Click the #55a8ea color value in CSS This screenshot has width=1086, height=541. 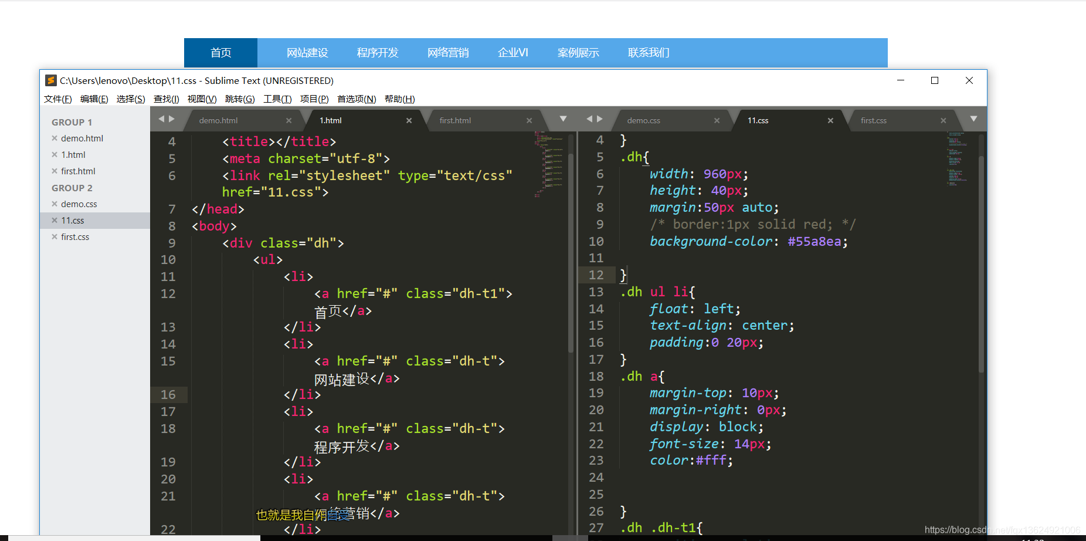click(814, 242)
